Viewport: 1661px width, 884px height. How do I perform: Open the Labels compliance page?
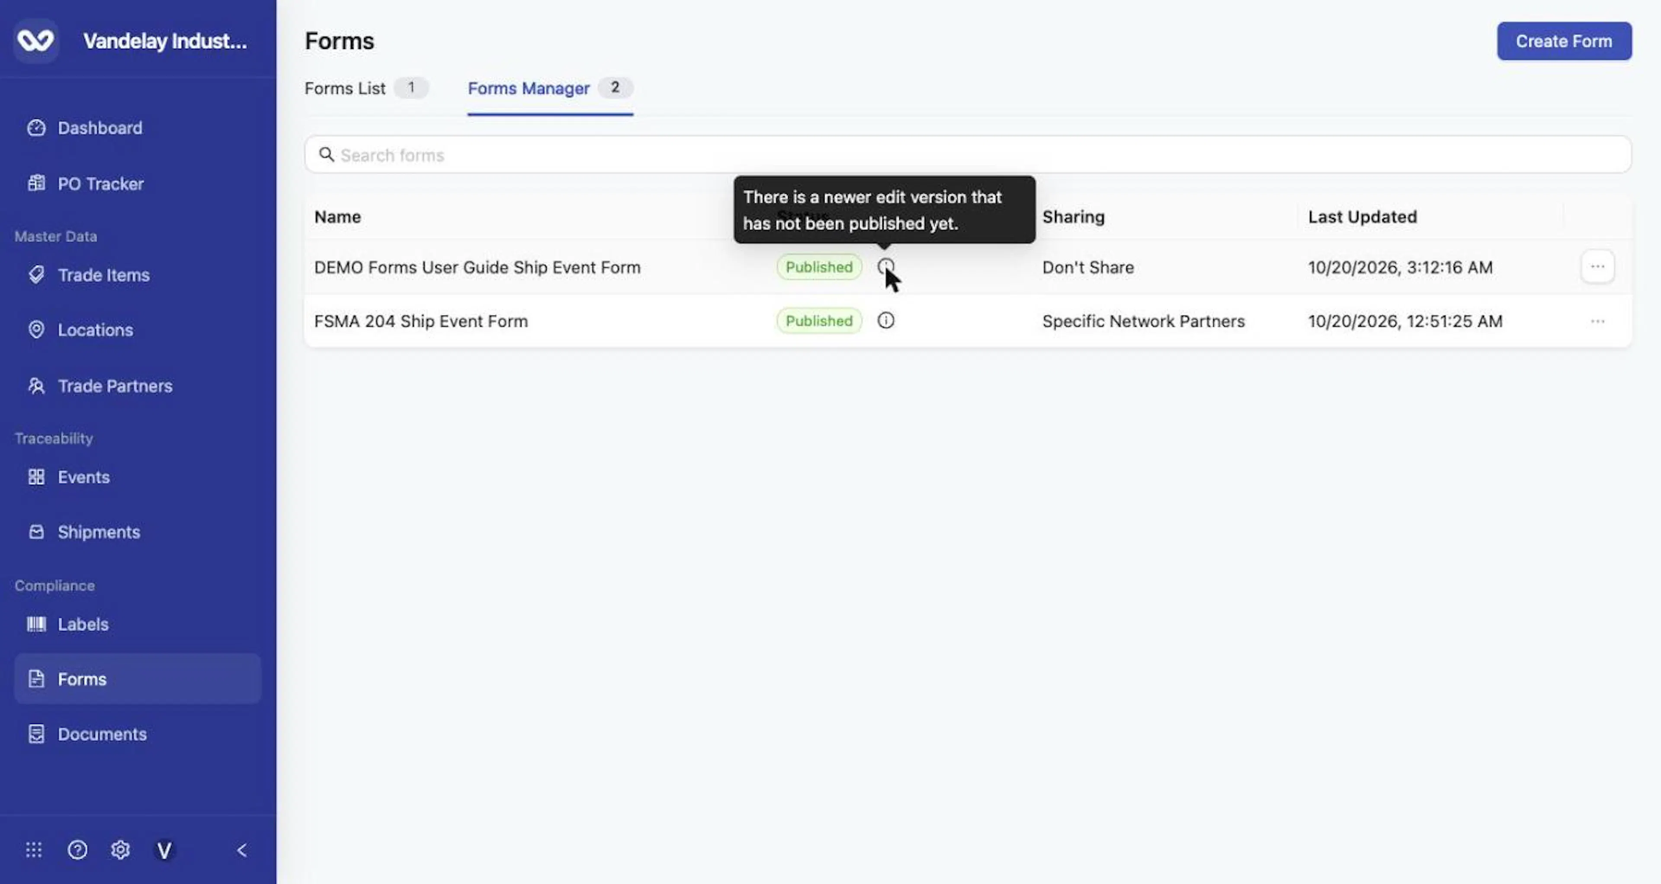[x=83, y=624]
